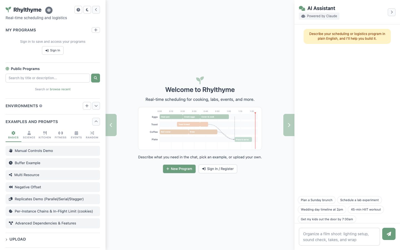Click the Environments help info icon
Screen dimensions: 400x250
41,106
